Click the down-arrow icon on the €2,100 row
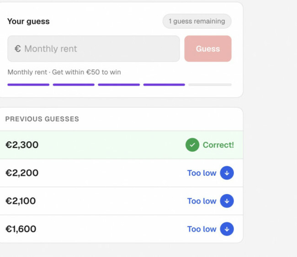The image size is (297, 257). point(227,201)
